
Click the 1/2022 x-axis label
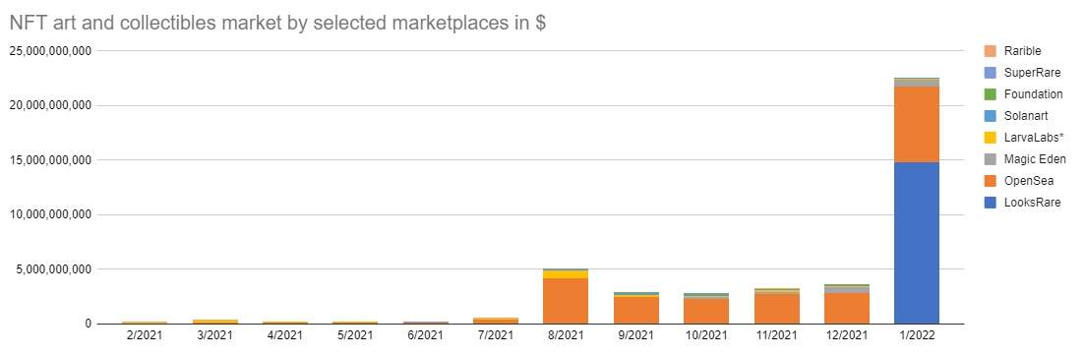917,335
